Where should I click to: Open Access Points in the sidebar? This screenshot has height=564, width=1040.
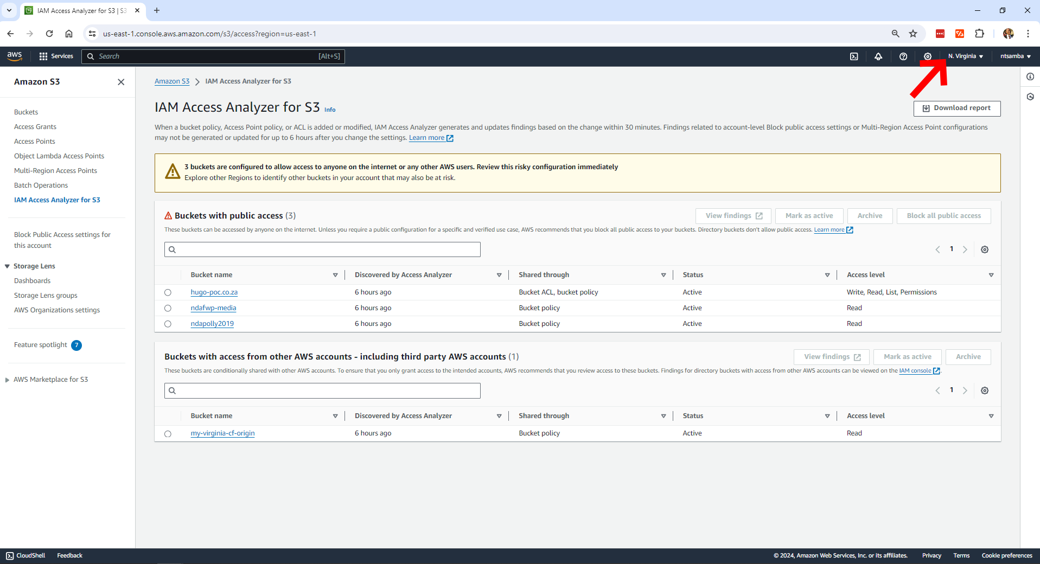click(x=35, y=142)
